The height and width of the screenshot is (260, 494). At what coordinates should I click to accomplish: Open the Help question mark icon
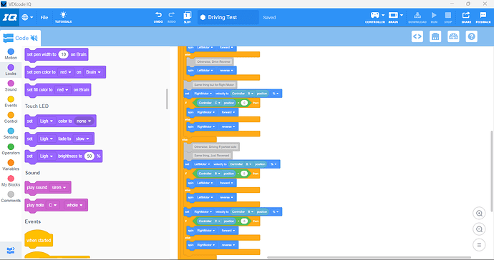pyautogui.click(x=471, y=36)
